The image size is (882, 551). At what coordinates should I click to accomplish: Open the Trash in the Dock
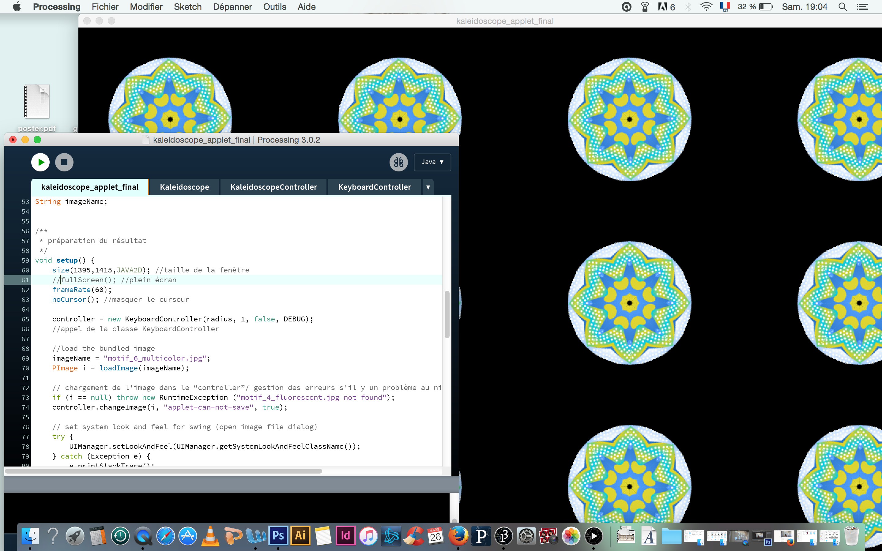click(x=852, y=536)
